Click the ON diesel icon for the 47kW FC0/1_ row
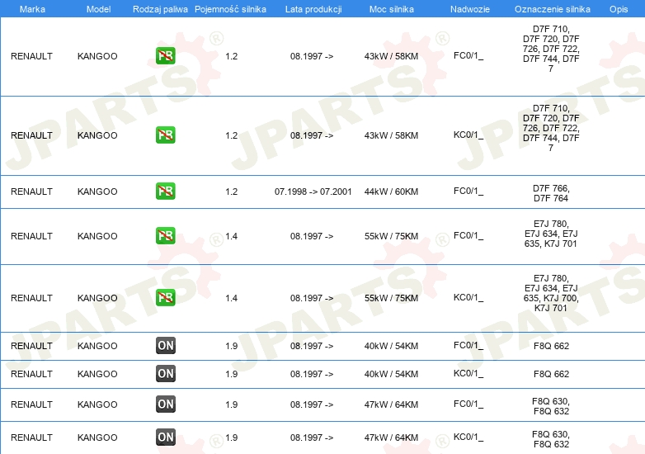The image size is (645, 454). click(165, 404)
